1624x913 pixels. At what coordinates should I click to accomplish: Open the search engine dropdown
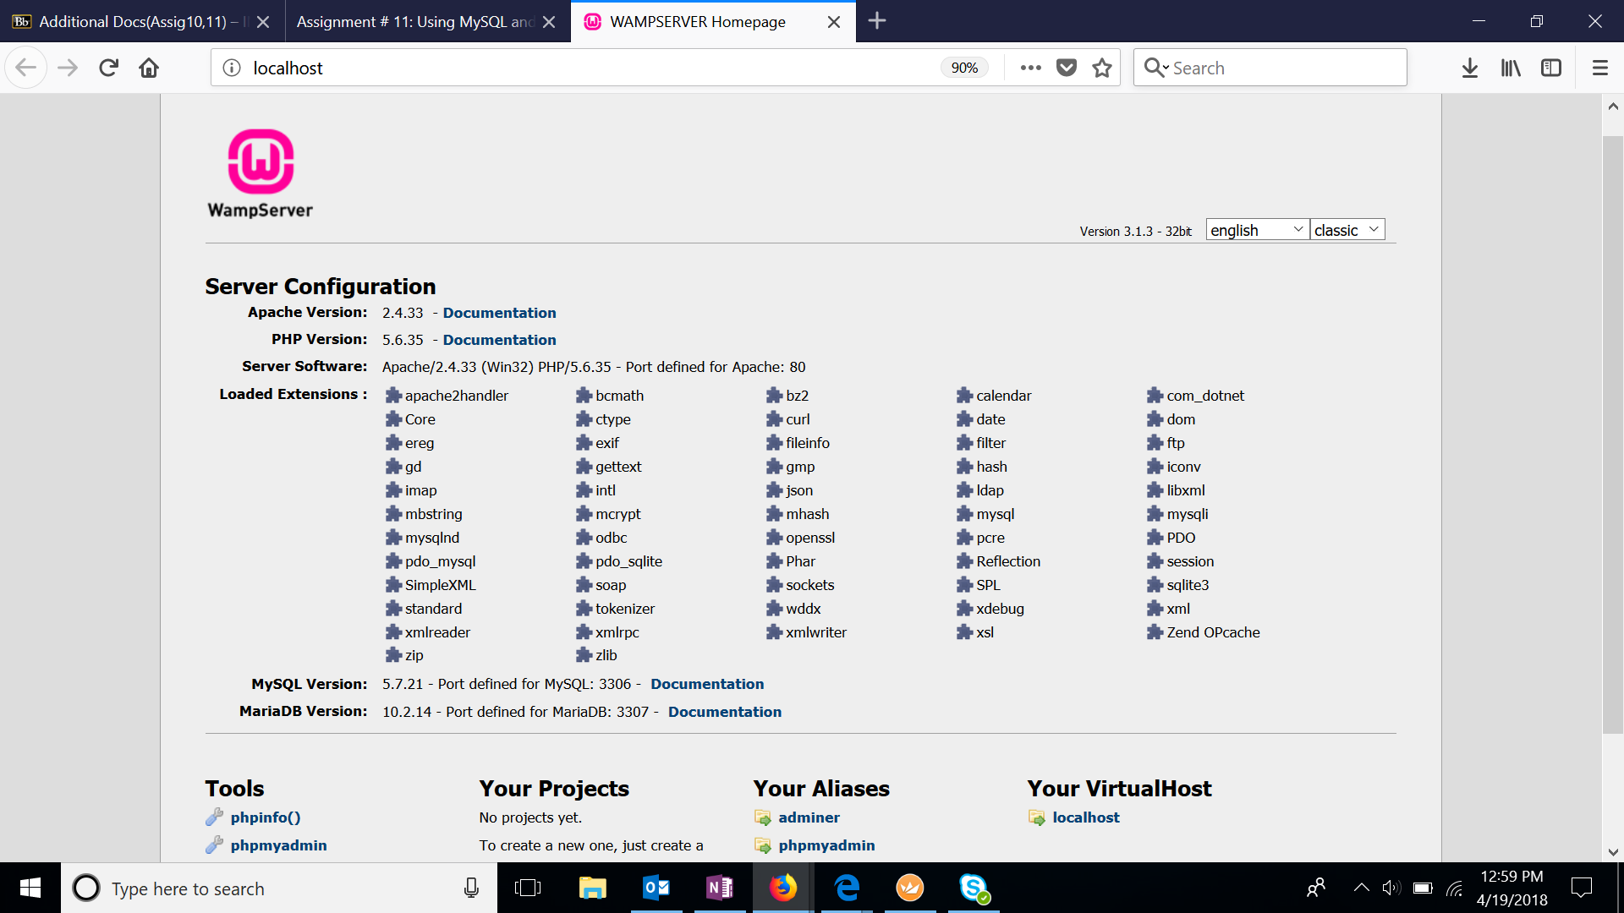[1155, 68]
